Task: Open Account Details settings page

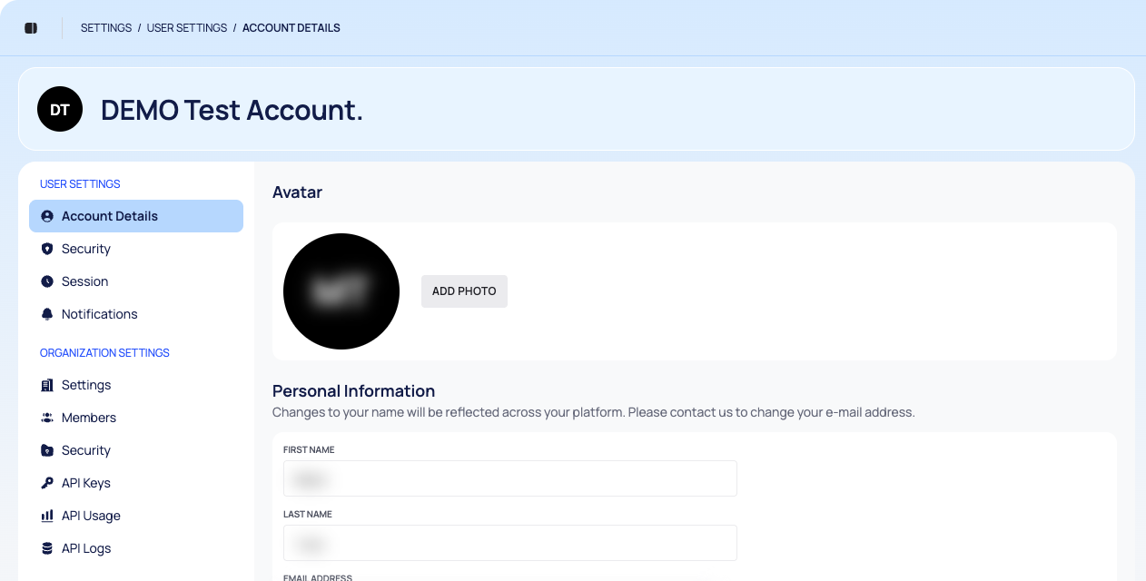Action: (136, 216)
